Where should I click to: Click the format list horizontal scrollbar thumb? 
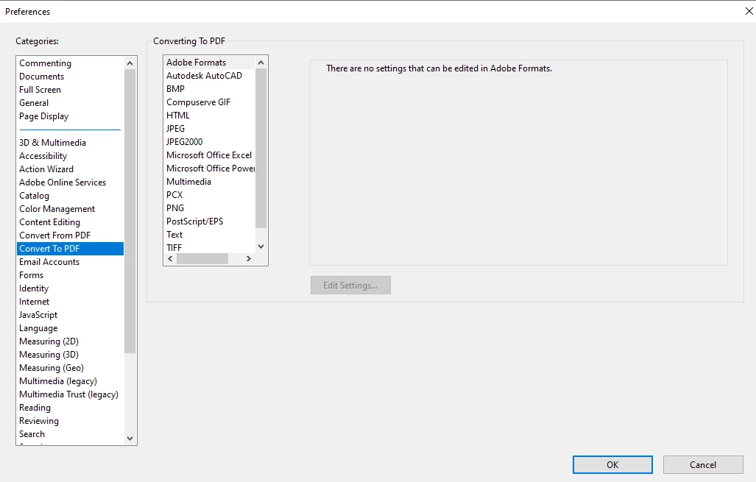[x=202, y=259]
